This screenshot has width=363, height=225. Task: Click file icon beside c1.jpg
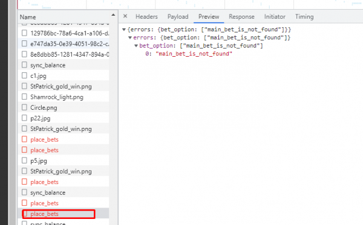click(24, 75)
